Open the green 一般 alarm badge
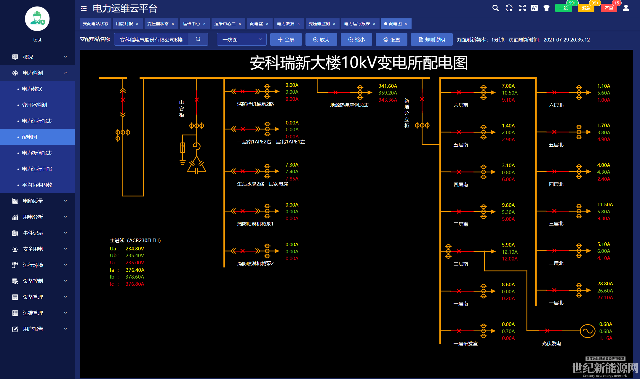 [564, 8]
